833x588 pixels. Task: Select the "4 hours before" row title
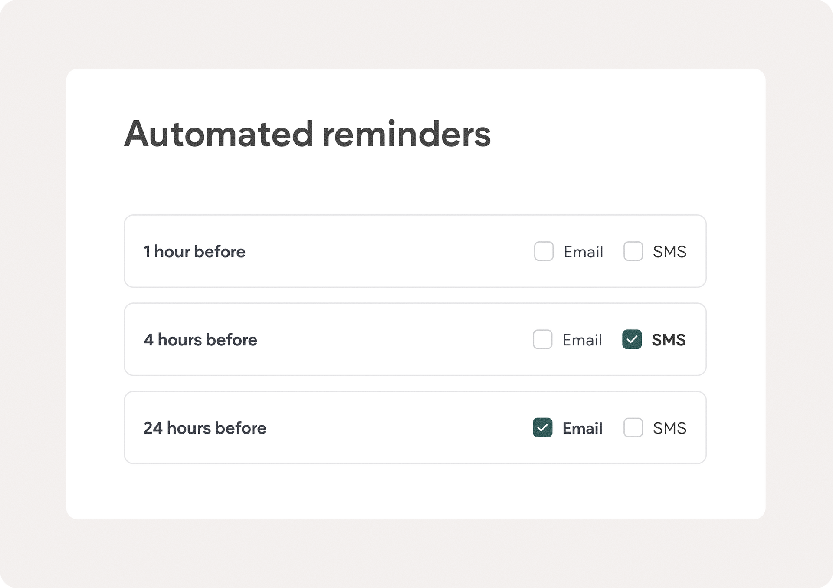coord(200,340)
